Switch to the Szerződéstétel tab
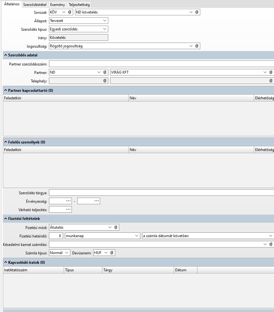Image resolution: width=274 pixels, height=312 pixels. pyautogui.click(x=35, y=5)
